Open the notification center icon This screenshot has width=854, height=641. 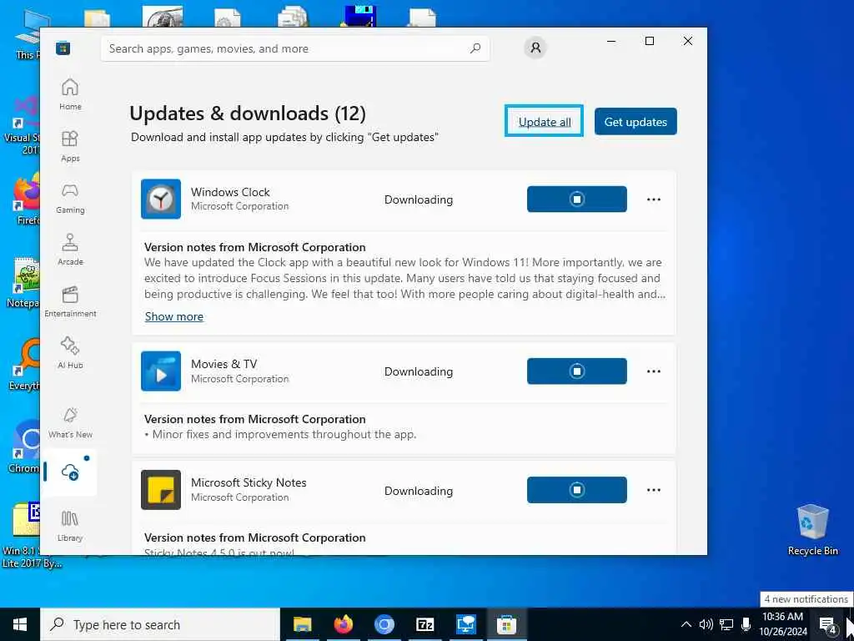click(827, 624)
